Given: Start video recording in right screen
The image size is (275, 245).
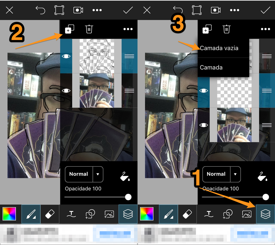Looking at the screenshot, I should point(216,10).
